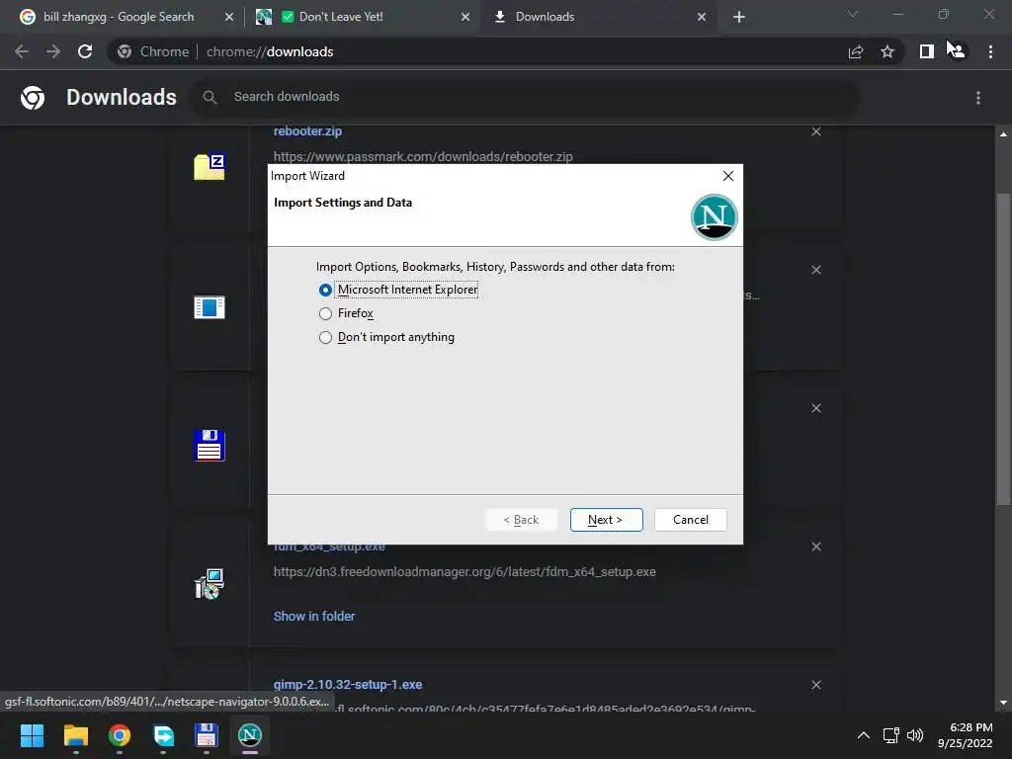
Task: Click the fdm_x64_setup installer icon
Action: click(210, 583)
